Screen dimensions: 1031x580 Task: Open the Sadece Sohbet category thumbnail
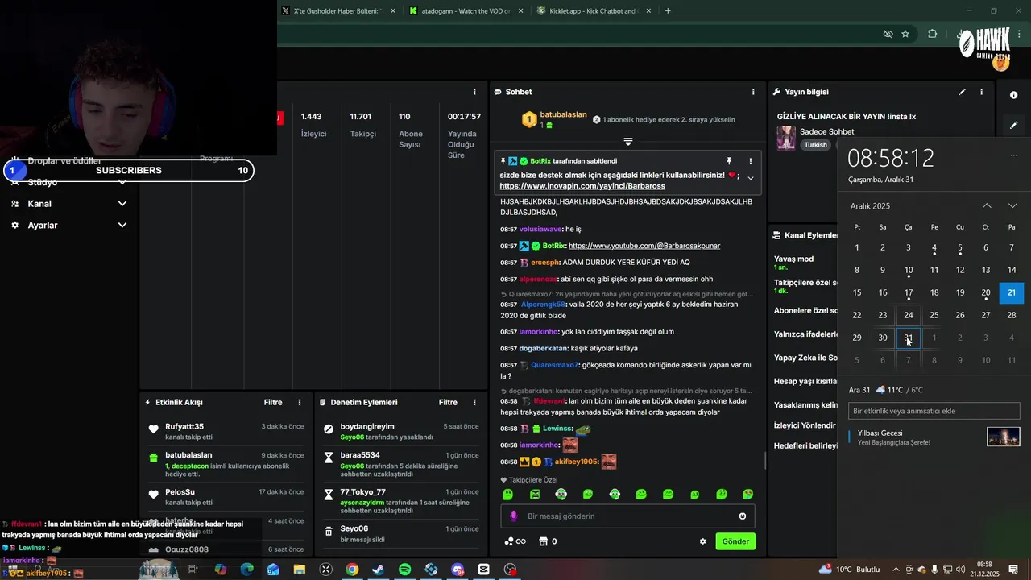click(x=785, y=138)
